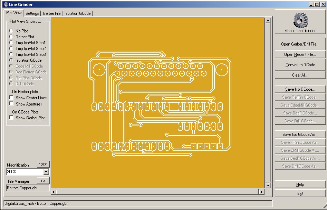The height and width of the screenshot is (210, 327).
Task: Reset magnification with the 100% button
Action: pyautogui.click(x=43, y=164)
